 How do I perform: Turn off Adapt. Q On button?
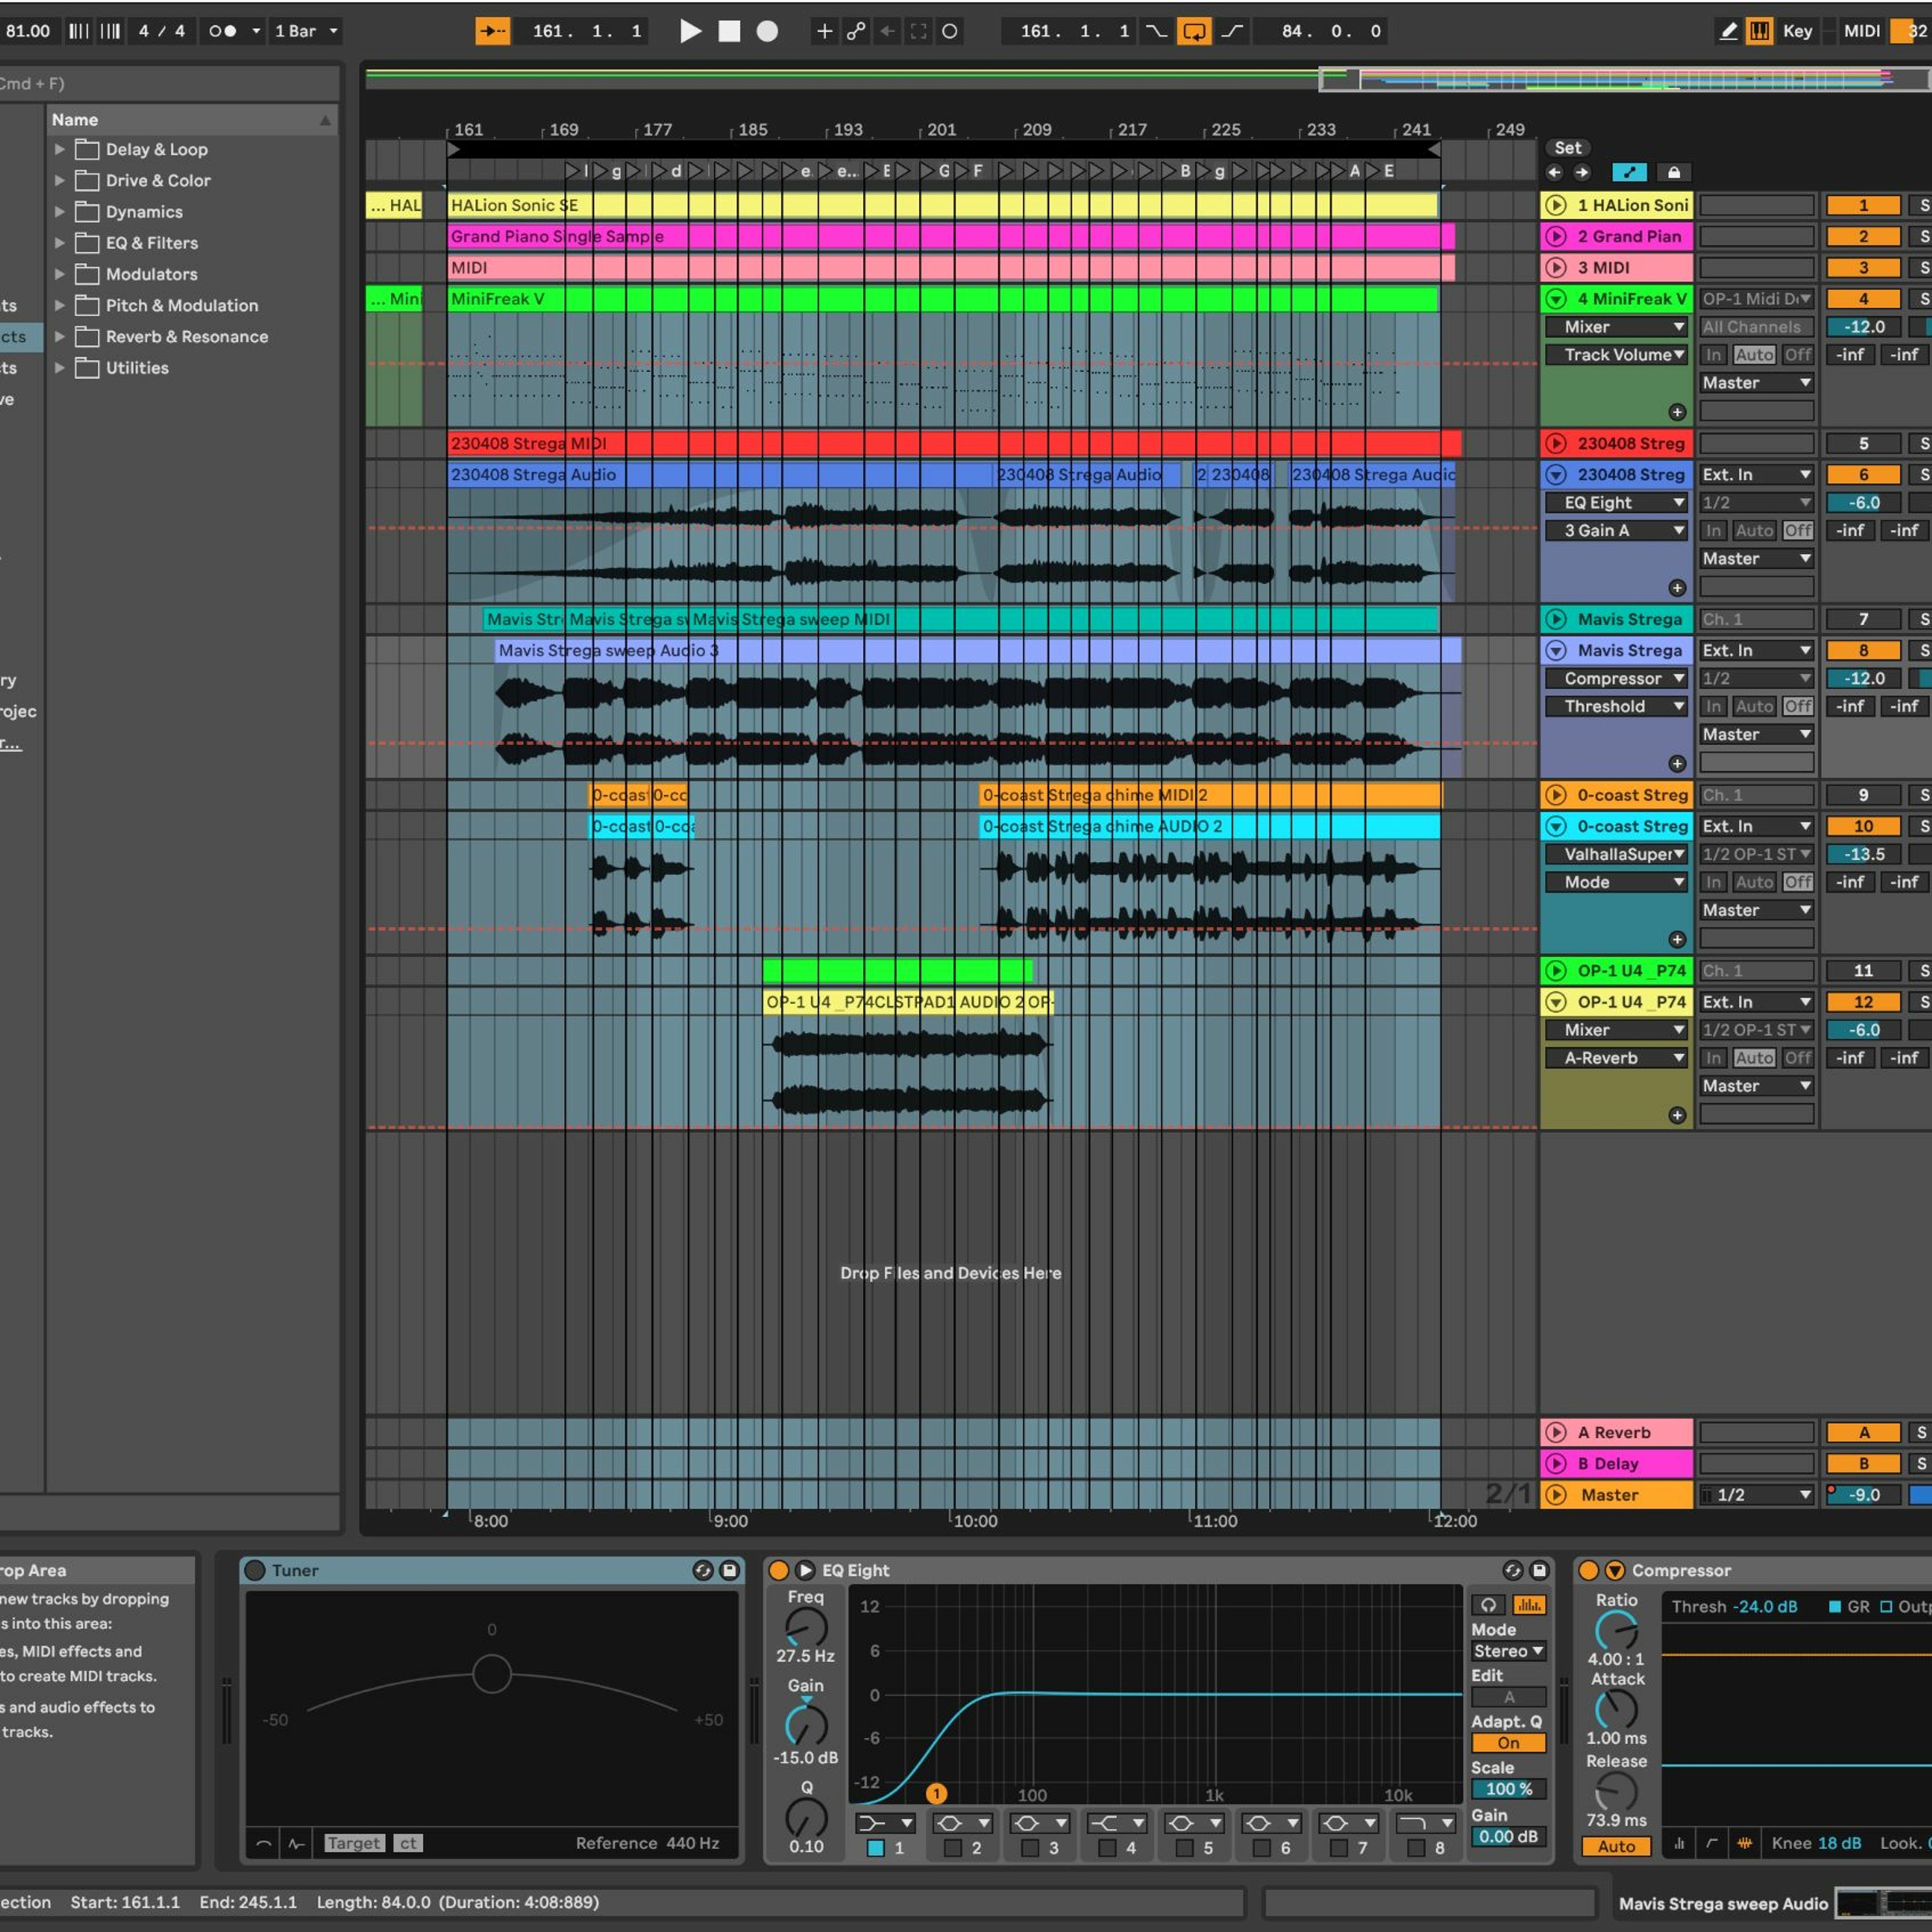1508,1743
